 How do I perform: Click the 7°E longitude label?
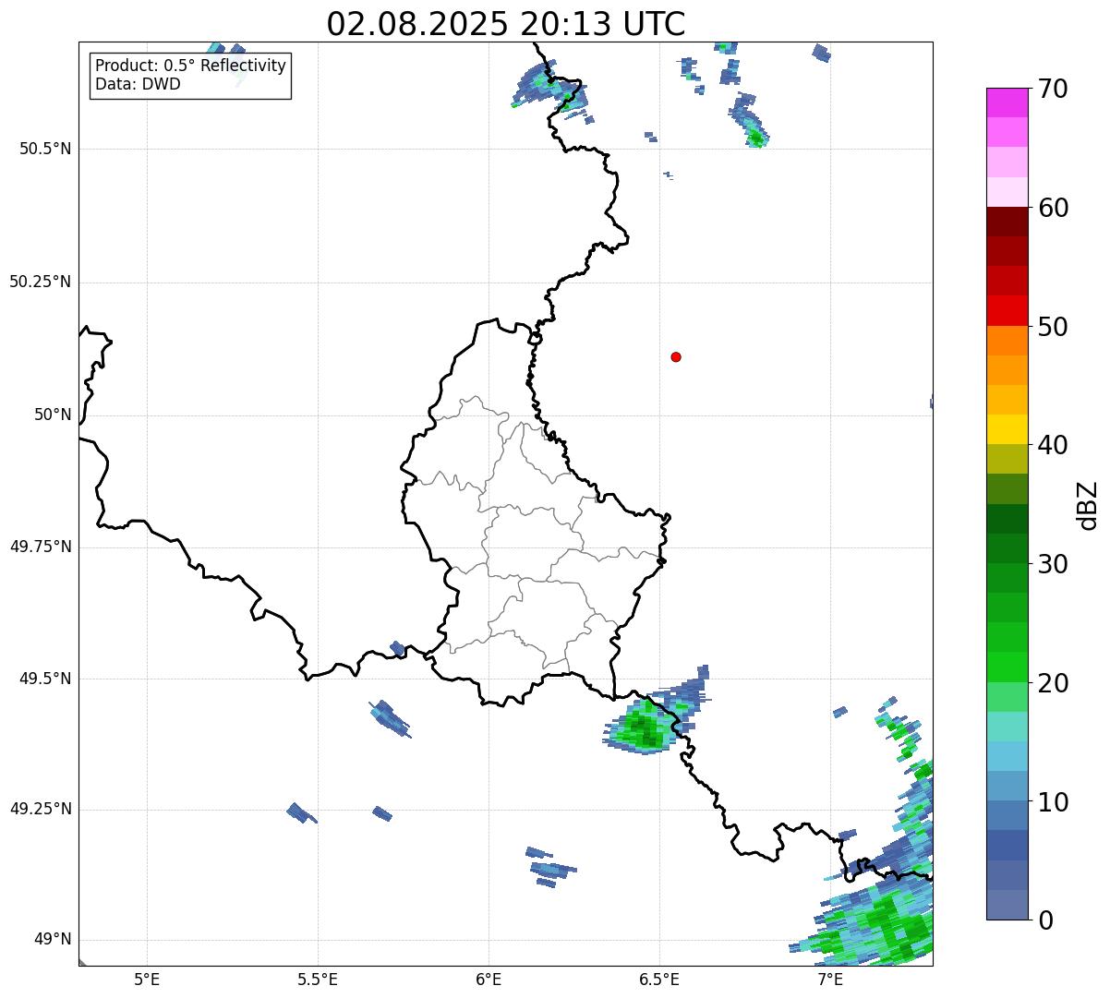[830, 979]
